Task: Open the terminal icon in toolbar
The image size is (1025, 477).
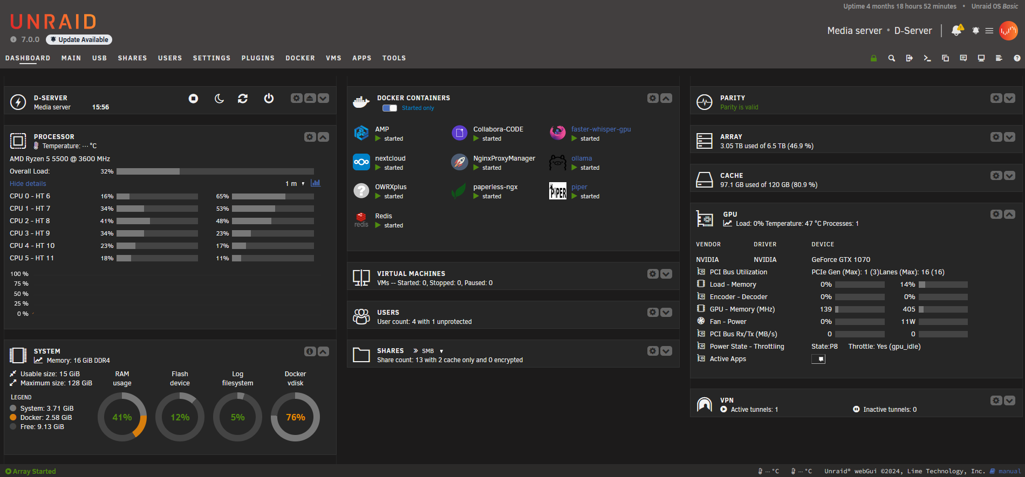Action: coord(927,58)
